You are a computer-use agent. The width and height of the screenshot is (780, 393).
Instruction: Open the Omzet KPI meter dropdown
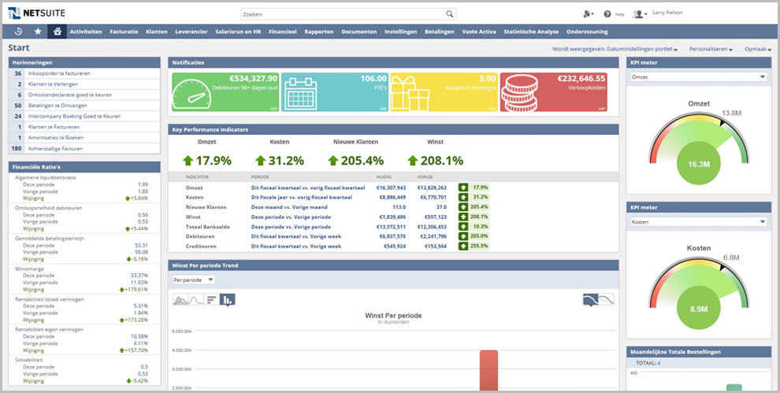(x=698, y=76)
